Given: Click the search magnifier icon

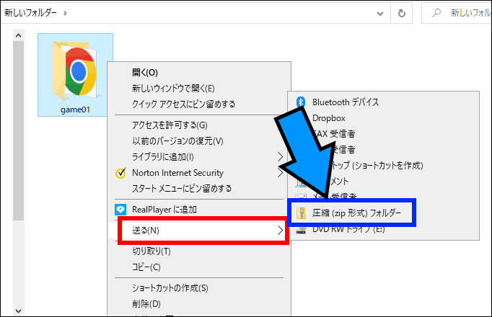Looking at the screenshot, I should (x=436, y=13).
